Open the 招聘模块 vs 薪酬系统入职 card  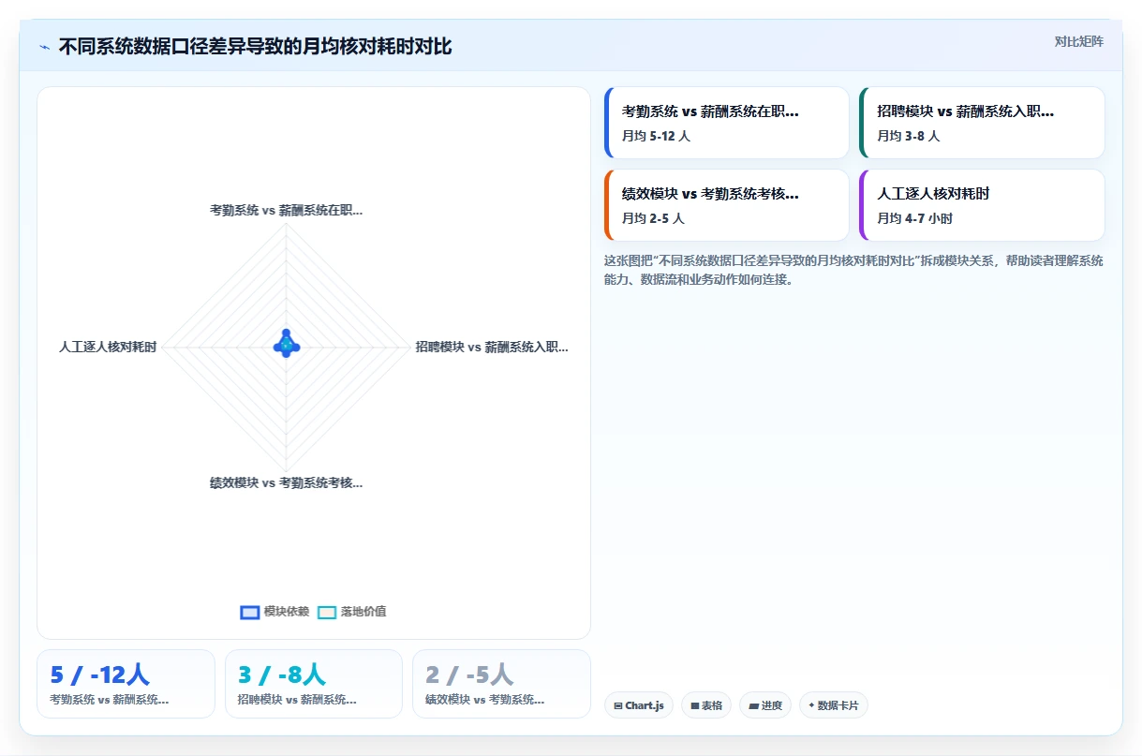coord(982,123)
